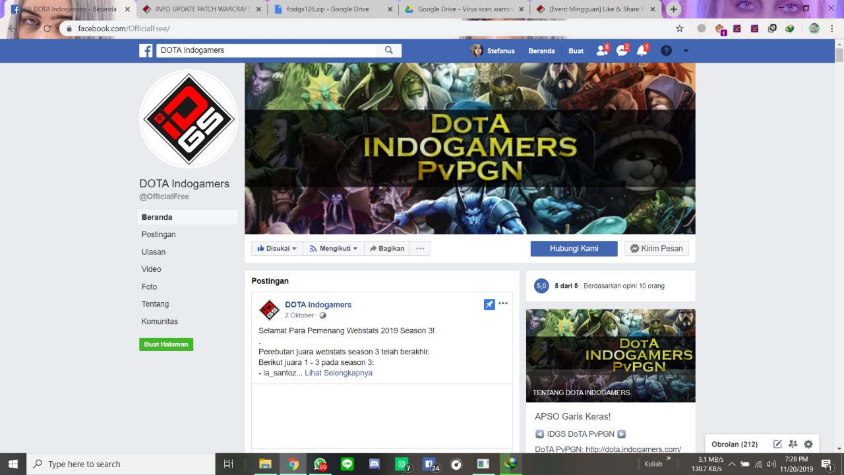Click Chrome back arrow
This screenshot has width=844, height=475.
[12, 28]
